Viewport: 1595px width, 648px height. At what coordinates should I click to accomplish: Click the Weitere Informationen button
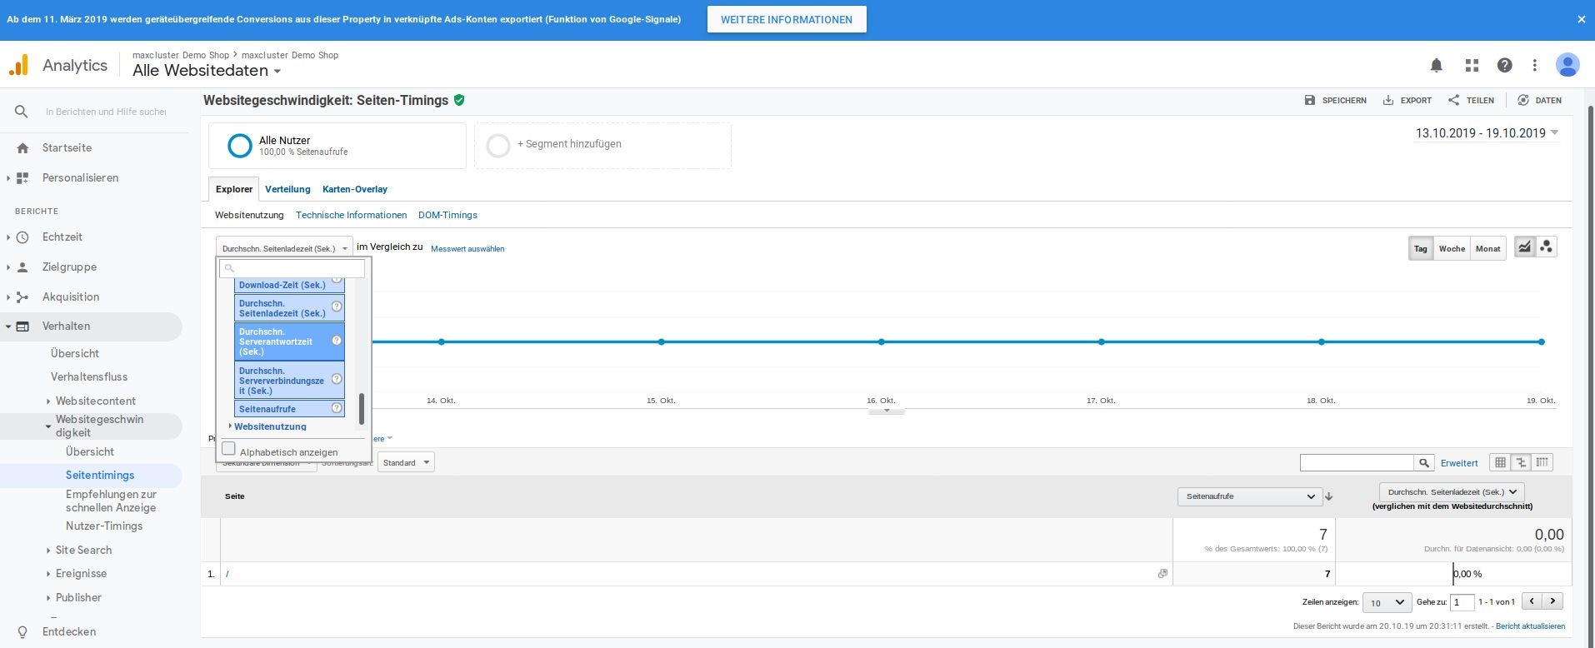pyautogui.click(x=787, y=19)
